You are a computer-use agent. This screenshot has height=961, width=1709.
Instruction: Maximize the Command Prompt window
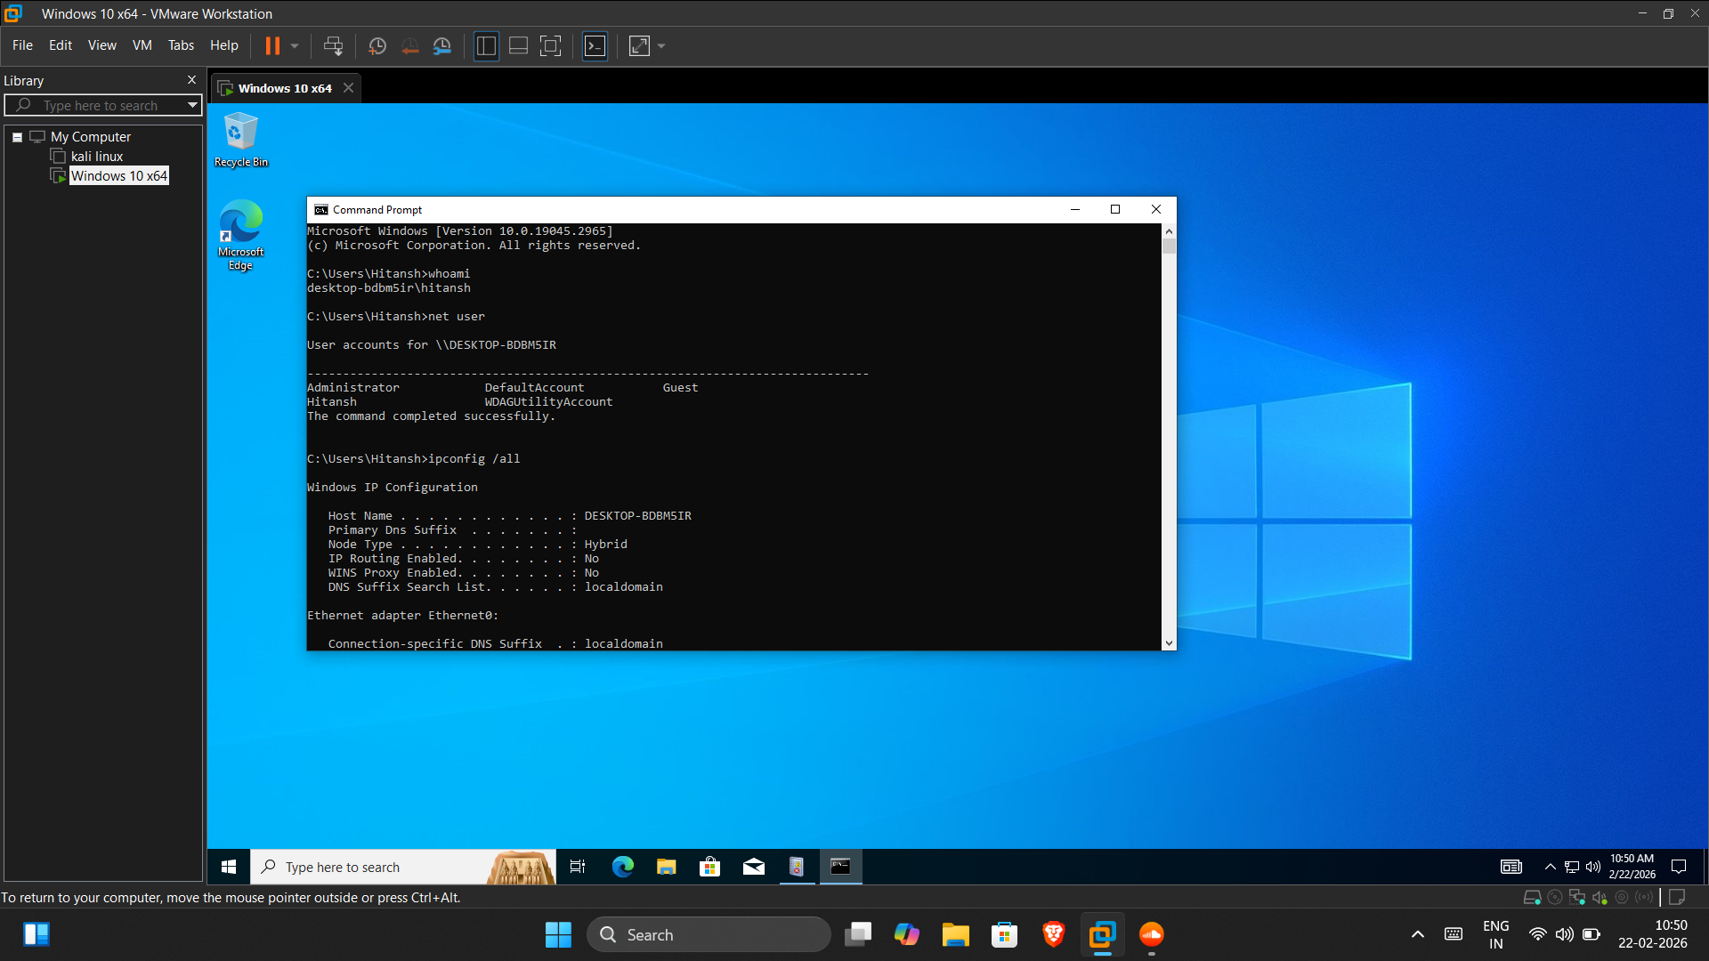1114,209
